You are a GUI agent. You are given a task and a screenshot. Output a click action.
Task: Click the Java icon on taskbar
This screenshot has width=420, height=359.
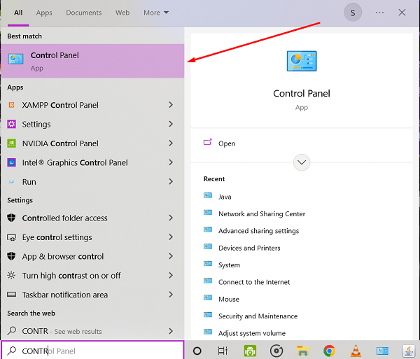[x=409, y=351]
